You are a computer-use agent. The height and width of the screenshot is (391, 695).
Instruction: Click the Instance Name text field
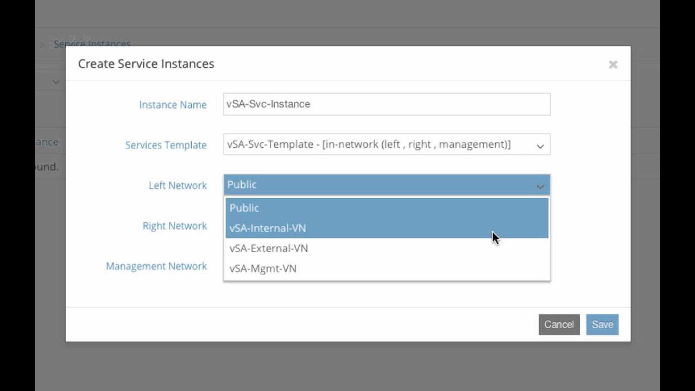387,104
